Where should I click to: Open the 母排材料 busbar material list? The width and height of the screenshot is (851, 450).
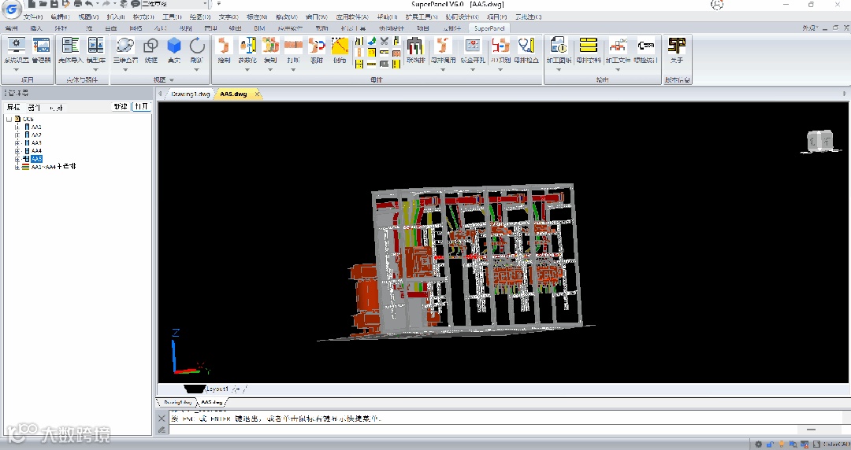click(x=589, y=50)
